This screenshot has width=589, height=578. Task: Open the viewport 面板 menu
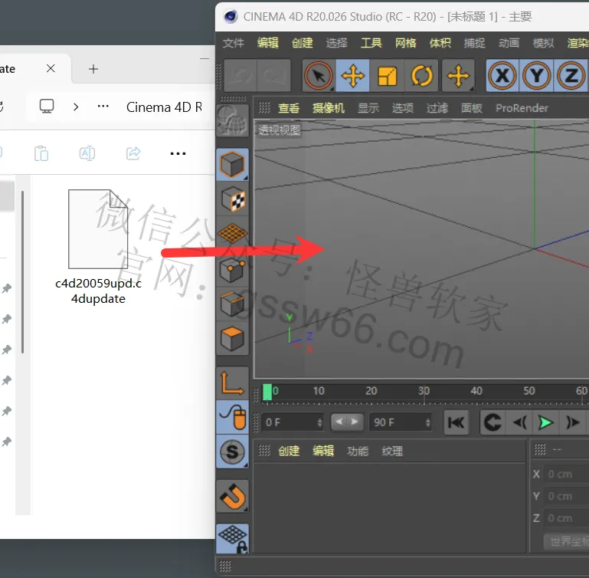click(x=472, y=108)
